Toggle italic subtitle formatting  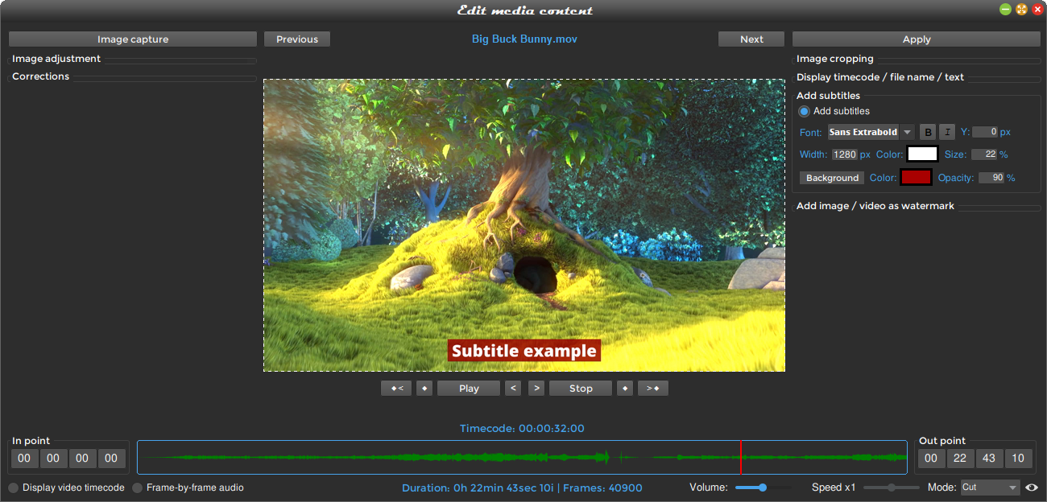click(x=947, y=132)
